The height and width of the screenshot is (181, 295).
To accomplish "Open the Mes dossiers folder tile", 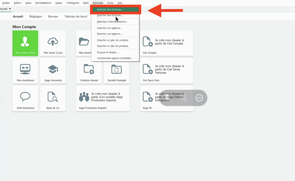I will [84, 43].
